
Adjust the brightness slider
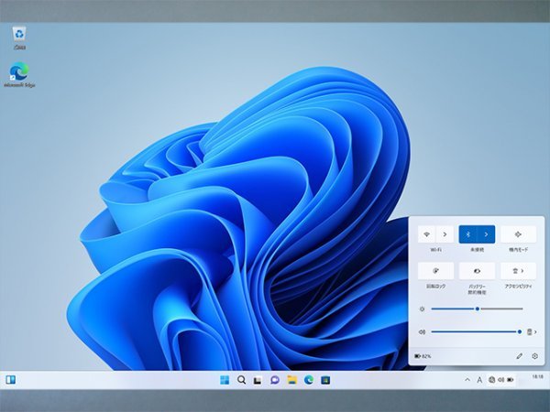tap(477, 309)
